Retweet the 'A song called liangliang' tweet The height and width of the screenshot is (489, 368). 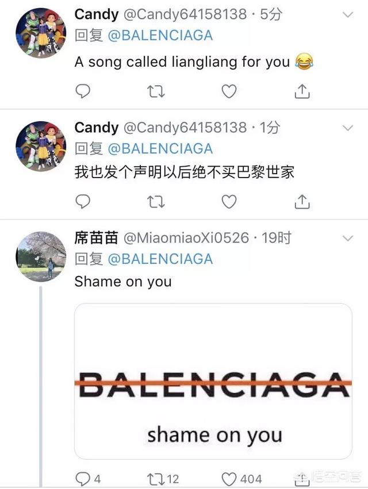[x=156, y=91]
